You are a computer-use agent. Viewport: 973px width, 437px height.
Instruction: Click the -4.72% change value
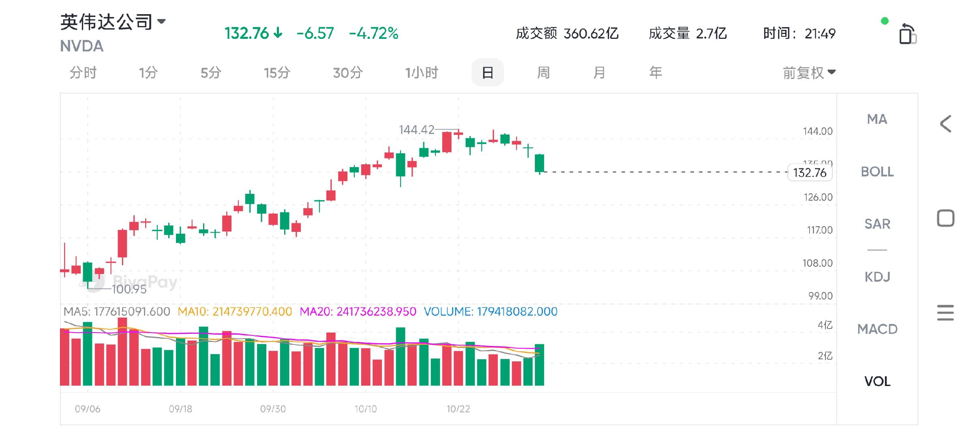click(373, 33)
